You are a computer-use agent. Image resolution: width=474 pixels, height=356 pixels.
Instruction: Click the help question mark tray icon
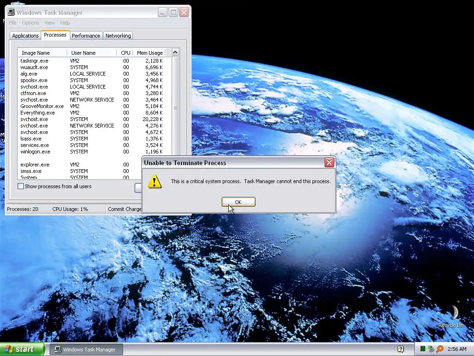click(400, 350)
